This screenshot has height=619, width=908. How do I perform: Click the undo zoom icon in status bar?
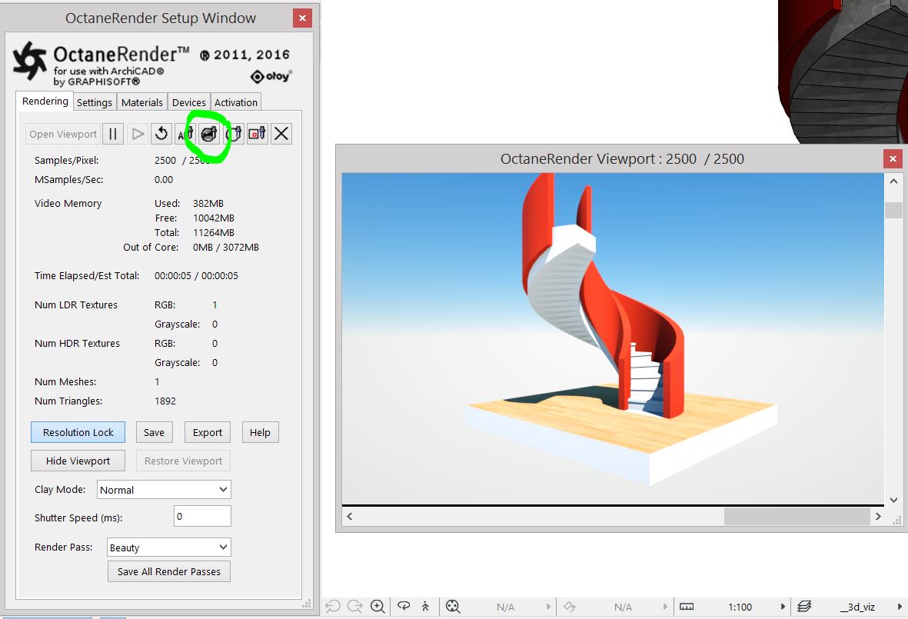pos(333,606)
